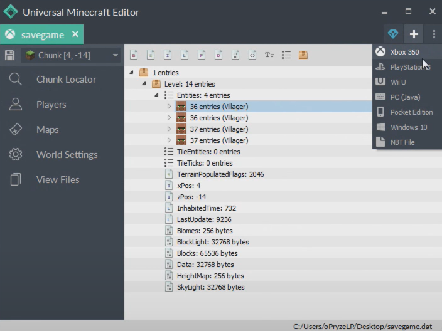Click the Universal Minecraft Editor logo
The width and height of the screenshot is (442, 331).
pos(11,12)
